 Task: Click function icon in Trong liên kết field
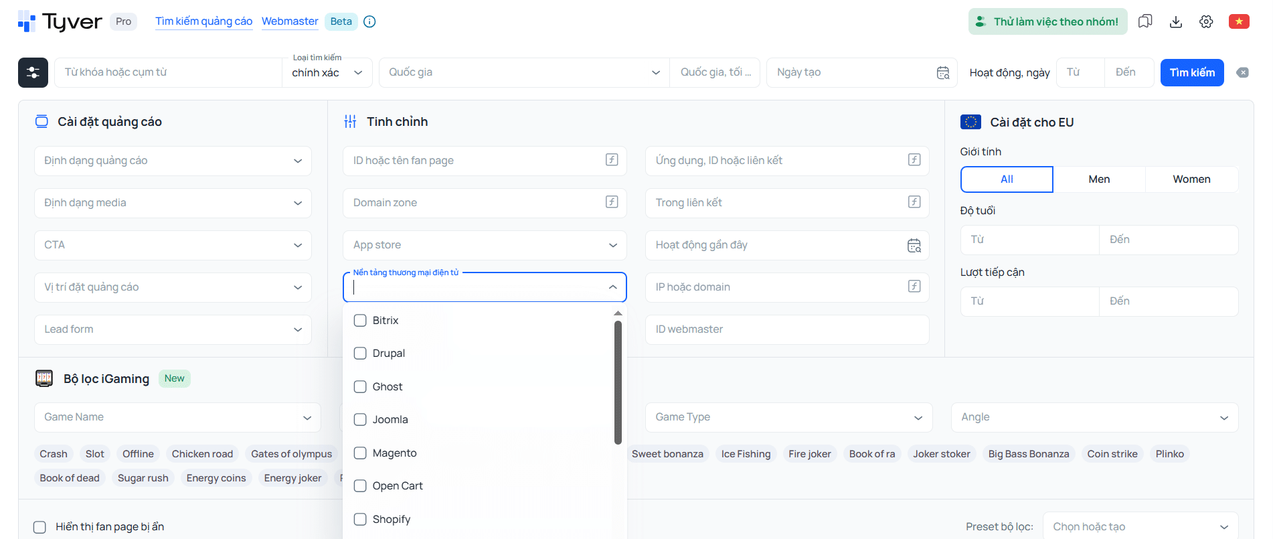pyautogui.click(x=914, y=202)
